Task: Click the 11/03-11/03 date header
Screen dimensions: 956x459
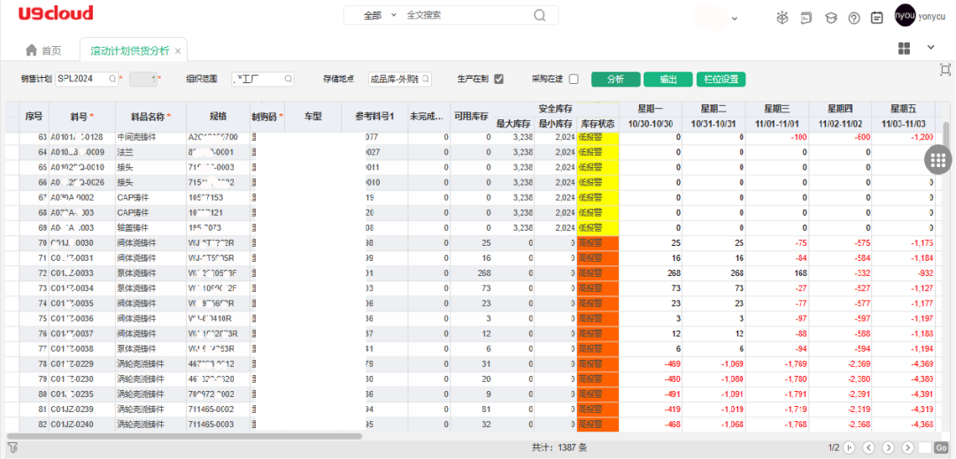Action: (902, 124)
